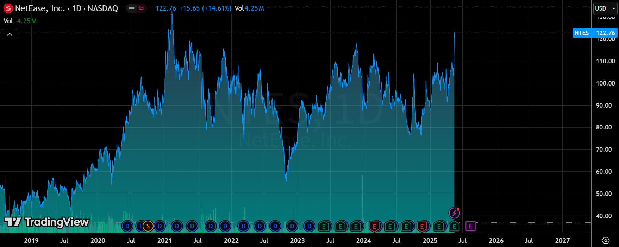The width and height of the screenshot is (619, 247).
Task: Click the first green E earnings marker after the D markers
Action: click(324, 226)
